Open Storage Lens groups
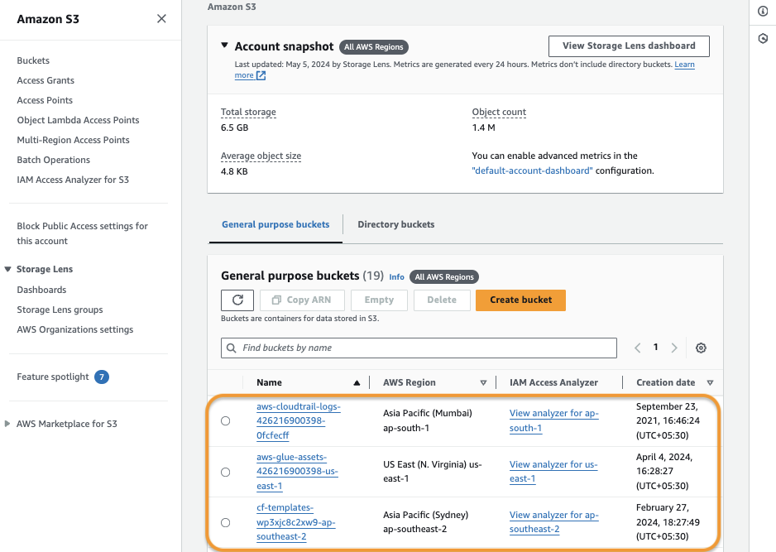This screenshot has width=776, height=552. pos(60,310)
